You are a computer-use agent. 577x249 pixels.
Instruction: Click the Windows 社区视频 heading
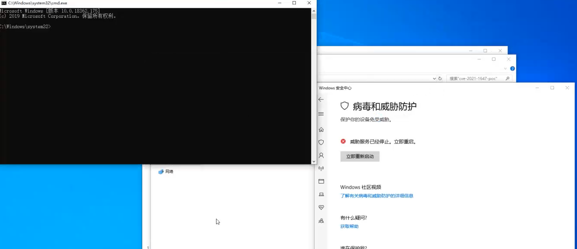click(361, 187)
